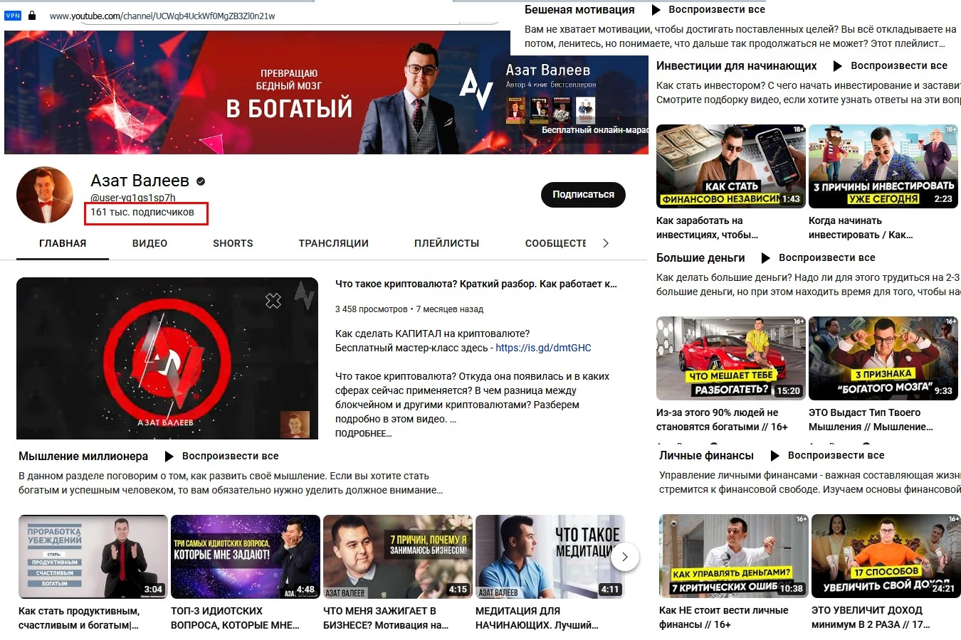Viewport: 961px width, 640px height.
Task: Open the ПЛЕЙЛИСТЫ tab
Action: point(447,243)
